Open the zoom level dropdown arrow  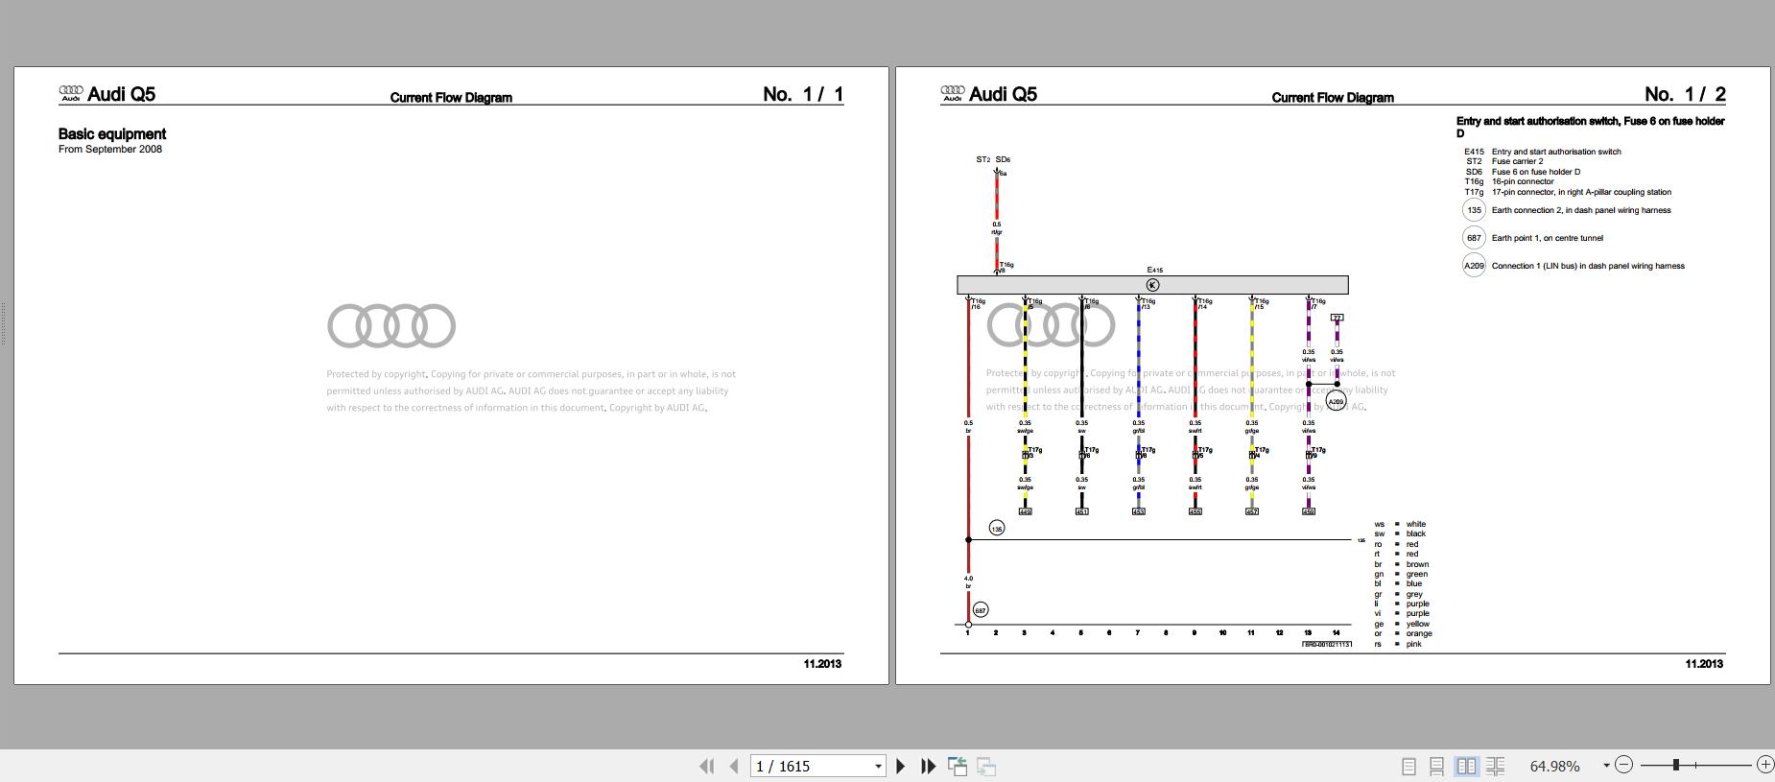coord(1606,766)
